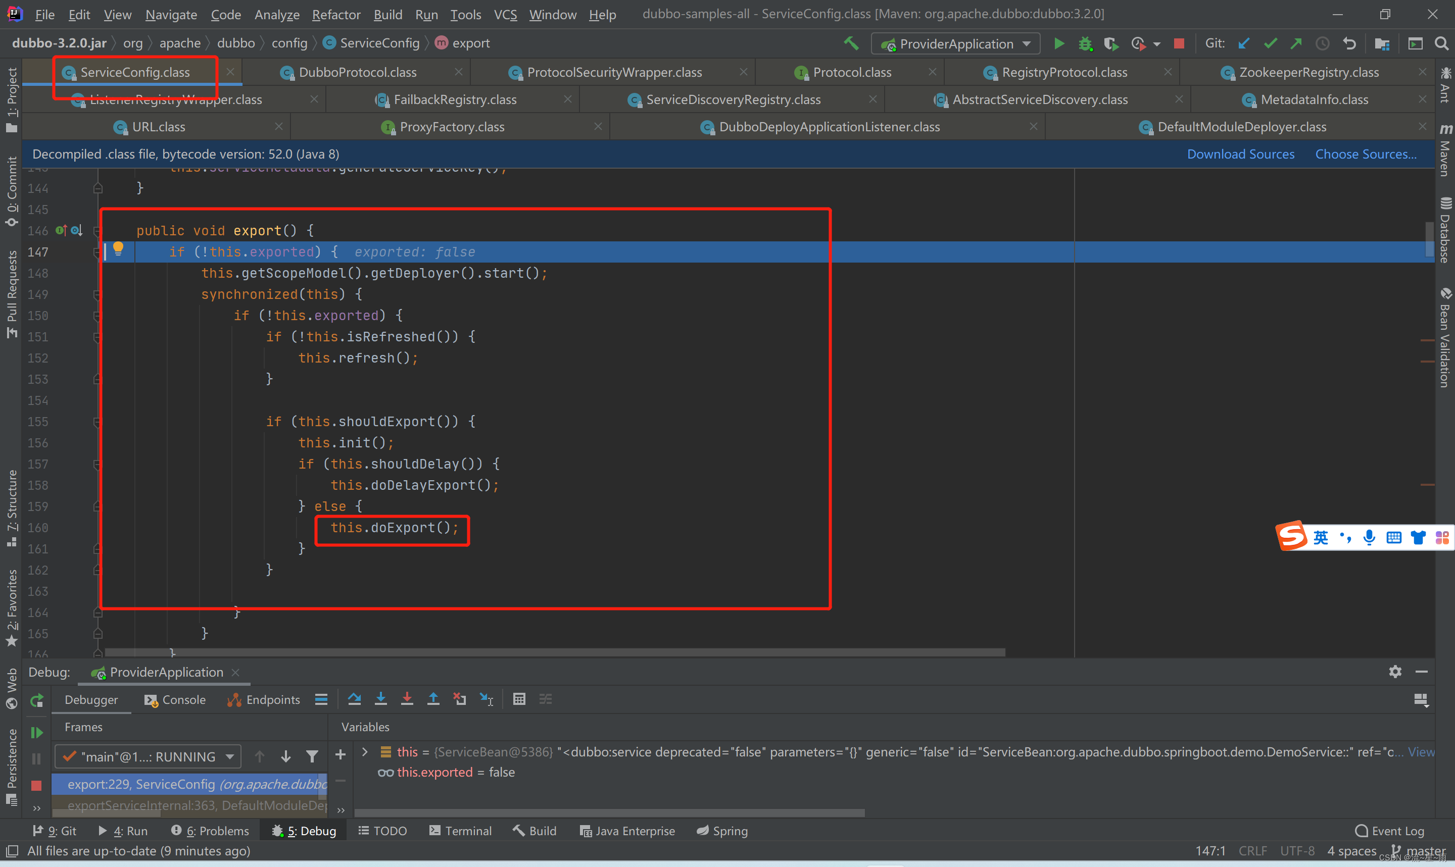Select the export:229 ServiceConfig stack frame
Viewport: 1455px width, 867px height.
pyautogui.click(x=189, y=784)
